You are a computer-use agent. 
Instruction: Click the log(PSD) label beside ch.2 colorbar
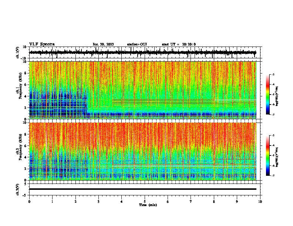[277, 157]
